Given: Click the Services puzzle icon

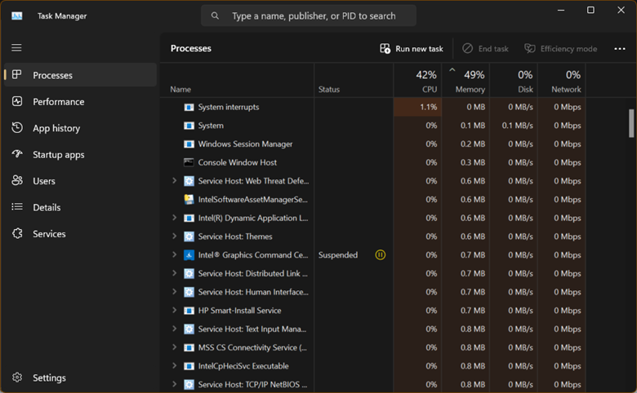Looking at the screenshot, I should tap(17, 233).
